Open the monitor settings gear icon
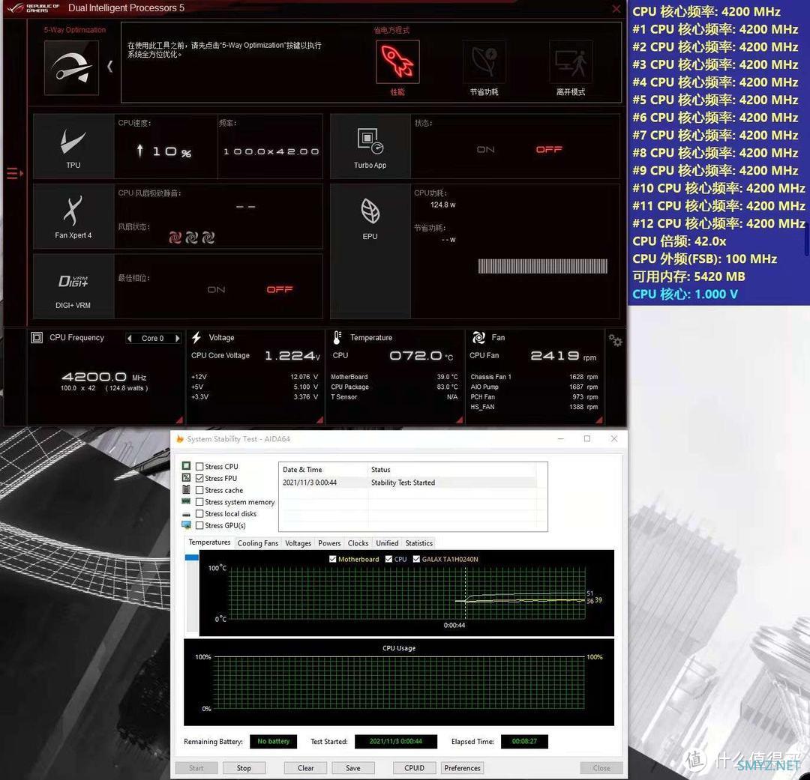The image size is (810, 780). [615, 340]
